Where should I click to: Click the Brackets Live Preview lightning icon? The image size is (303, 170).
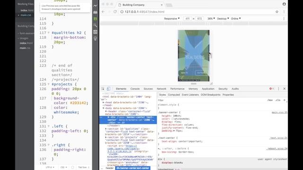[x=95, y=6]
